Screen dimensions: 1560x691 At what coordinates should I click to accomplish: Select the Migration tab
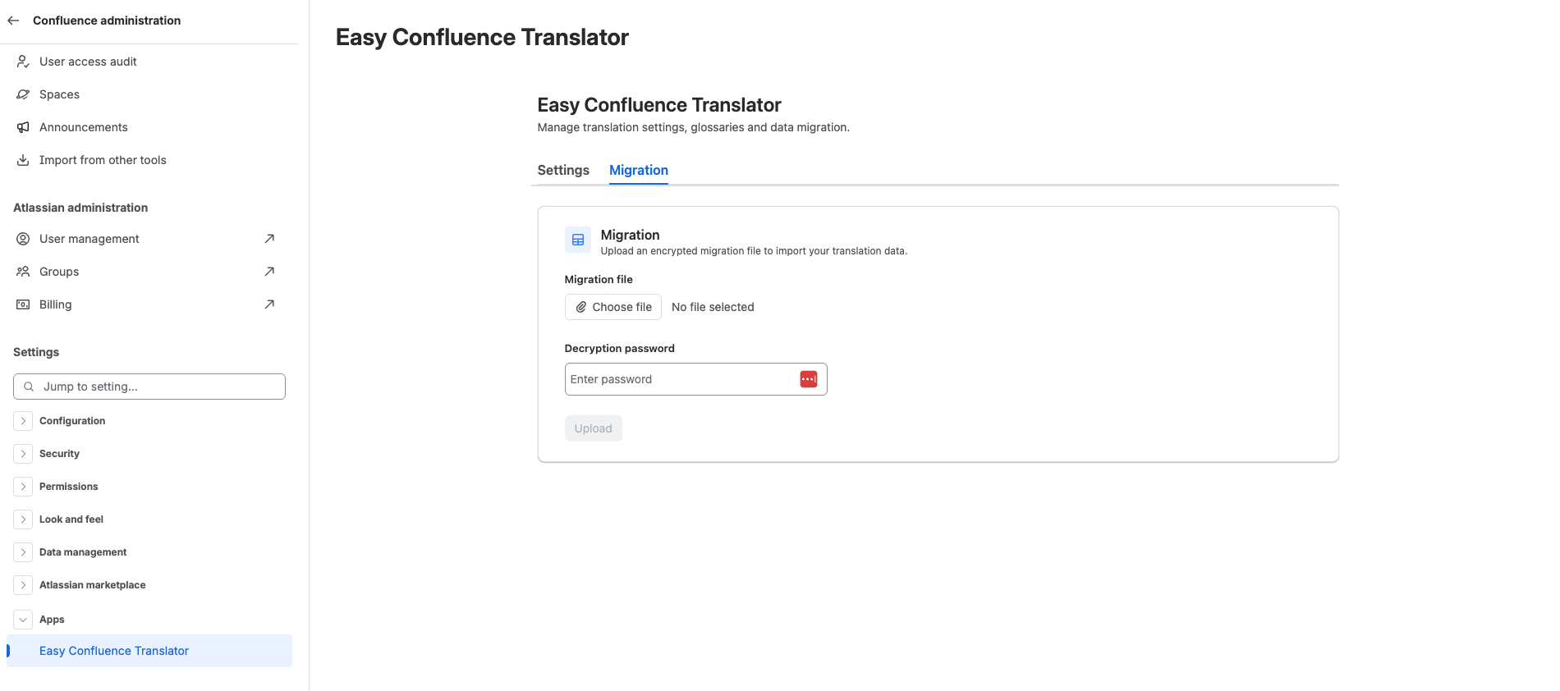pos(639,170)
